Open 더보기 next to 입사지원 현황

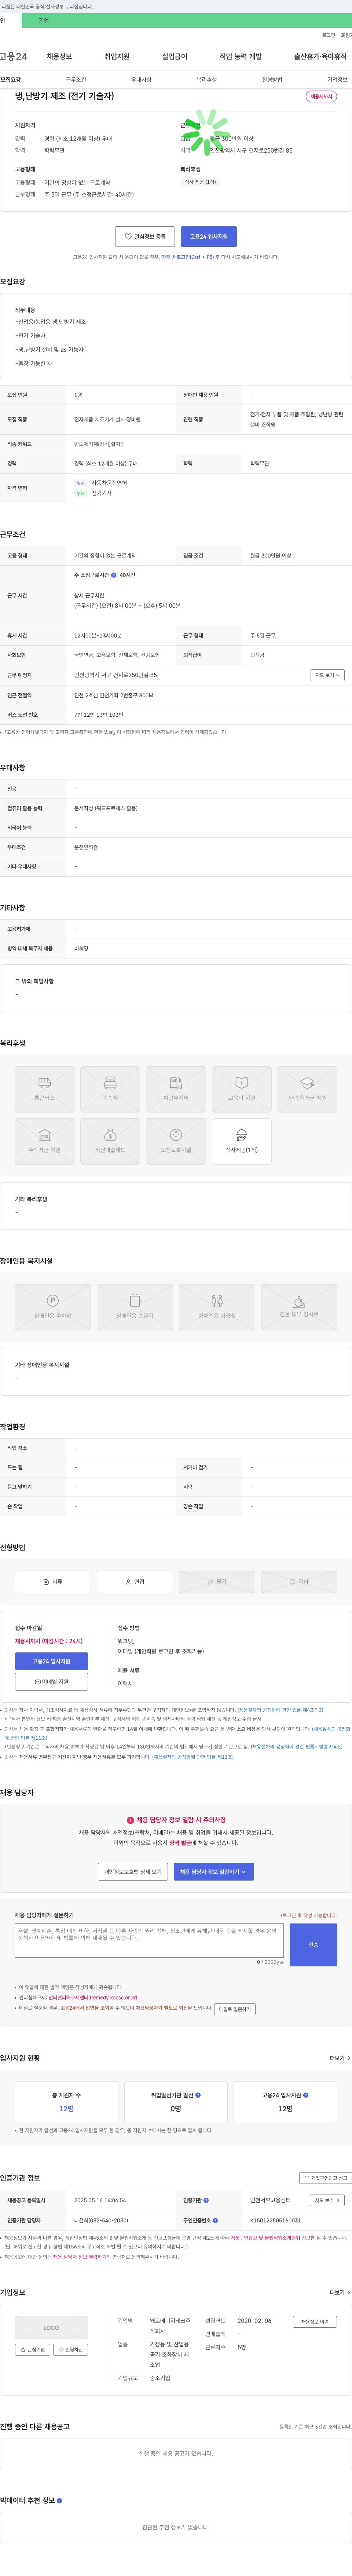(340, 2058)
